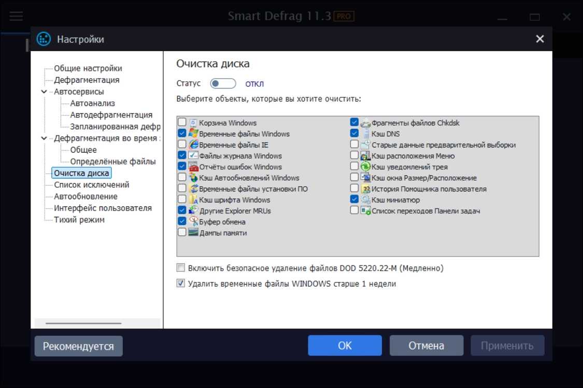Uncheck Временные файлы Windows checkbox
The image size is (583, 388).
(182, 133)
